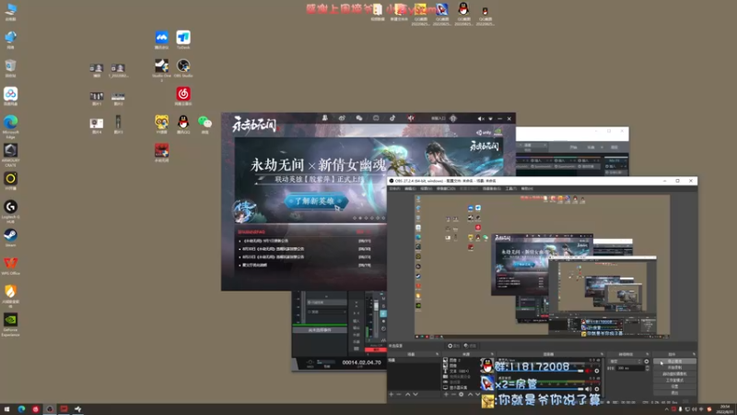This screenshot has width=737, height=415.
Task: Adjust transition duration spinner arrows in OBS
Action: [x=647, y=368]
